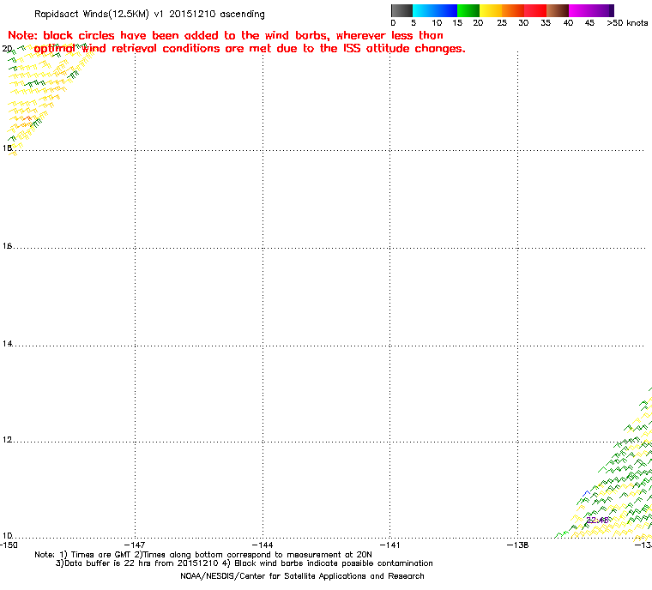Click the green 15-20 knots legend swatch

(468, 10)
